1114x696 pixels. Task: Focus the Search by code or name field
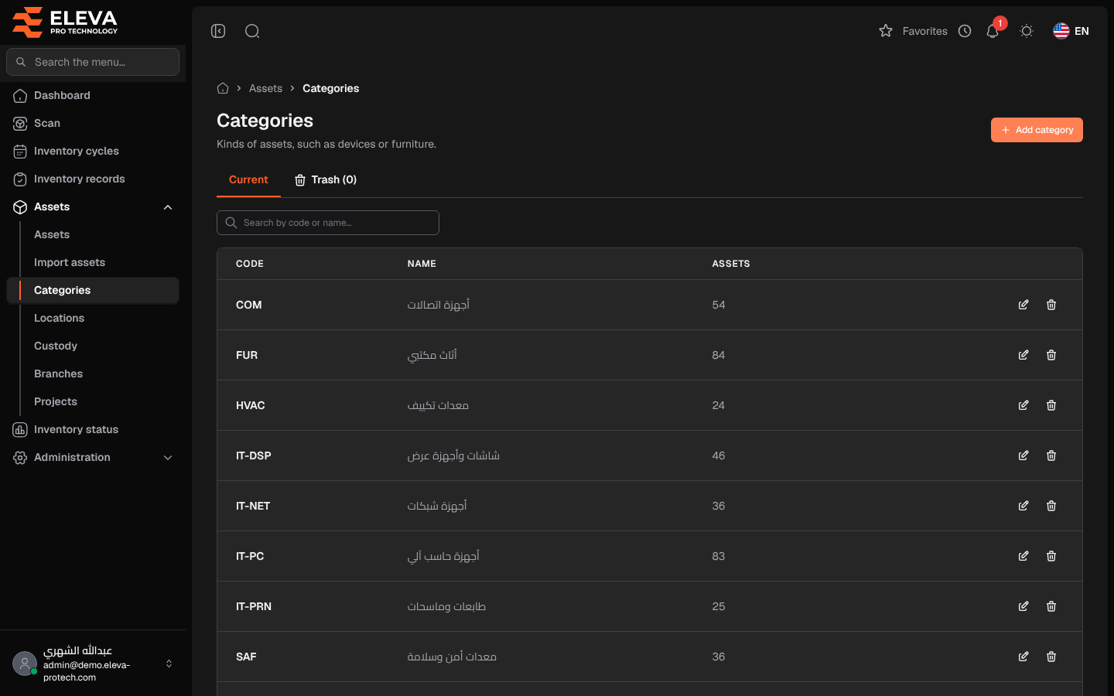(x=328, y=223)
